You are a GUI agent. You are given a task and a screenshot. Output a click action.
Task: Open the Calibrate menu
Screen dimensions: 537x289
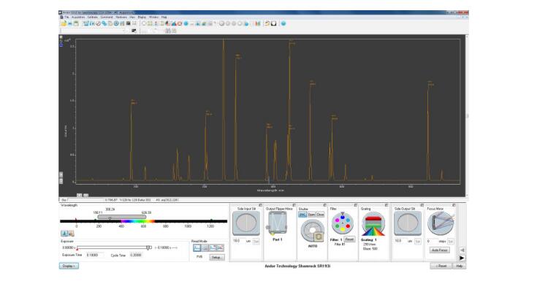click(x=93, y=17)
